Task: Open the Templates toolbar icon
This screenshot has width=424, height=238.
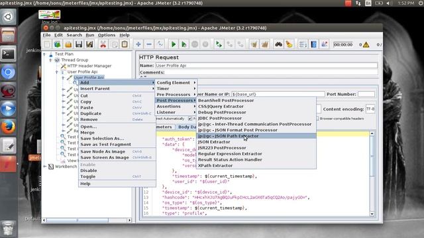Action: (x=58, y=44)
